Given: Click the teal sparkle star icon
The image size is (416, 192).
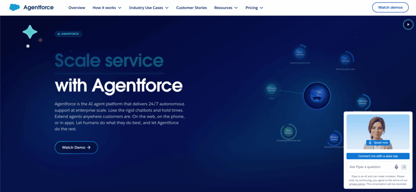Looking at the screenshot, I should pyautogui.click(x=30, y=32).
